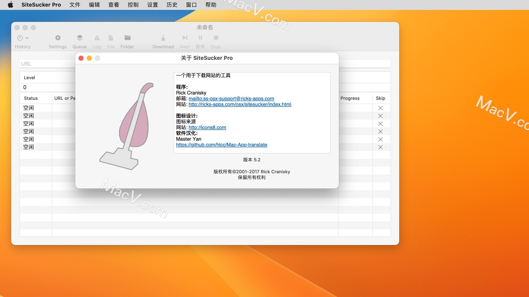Open the 帮助 menu

pos(211,5)
